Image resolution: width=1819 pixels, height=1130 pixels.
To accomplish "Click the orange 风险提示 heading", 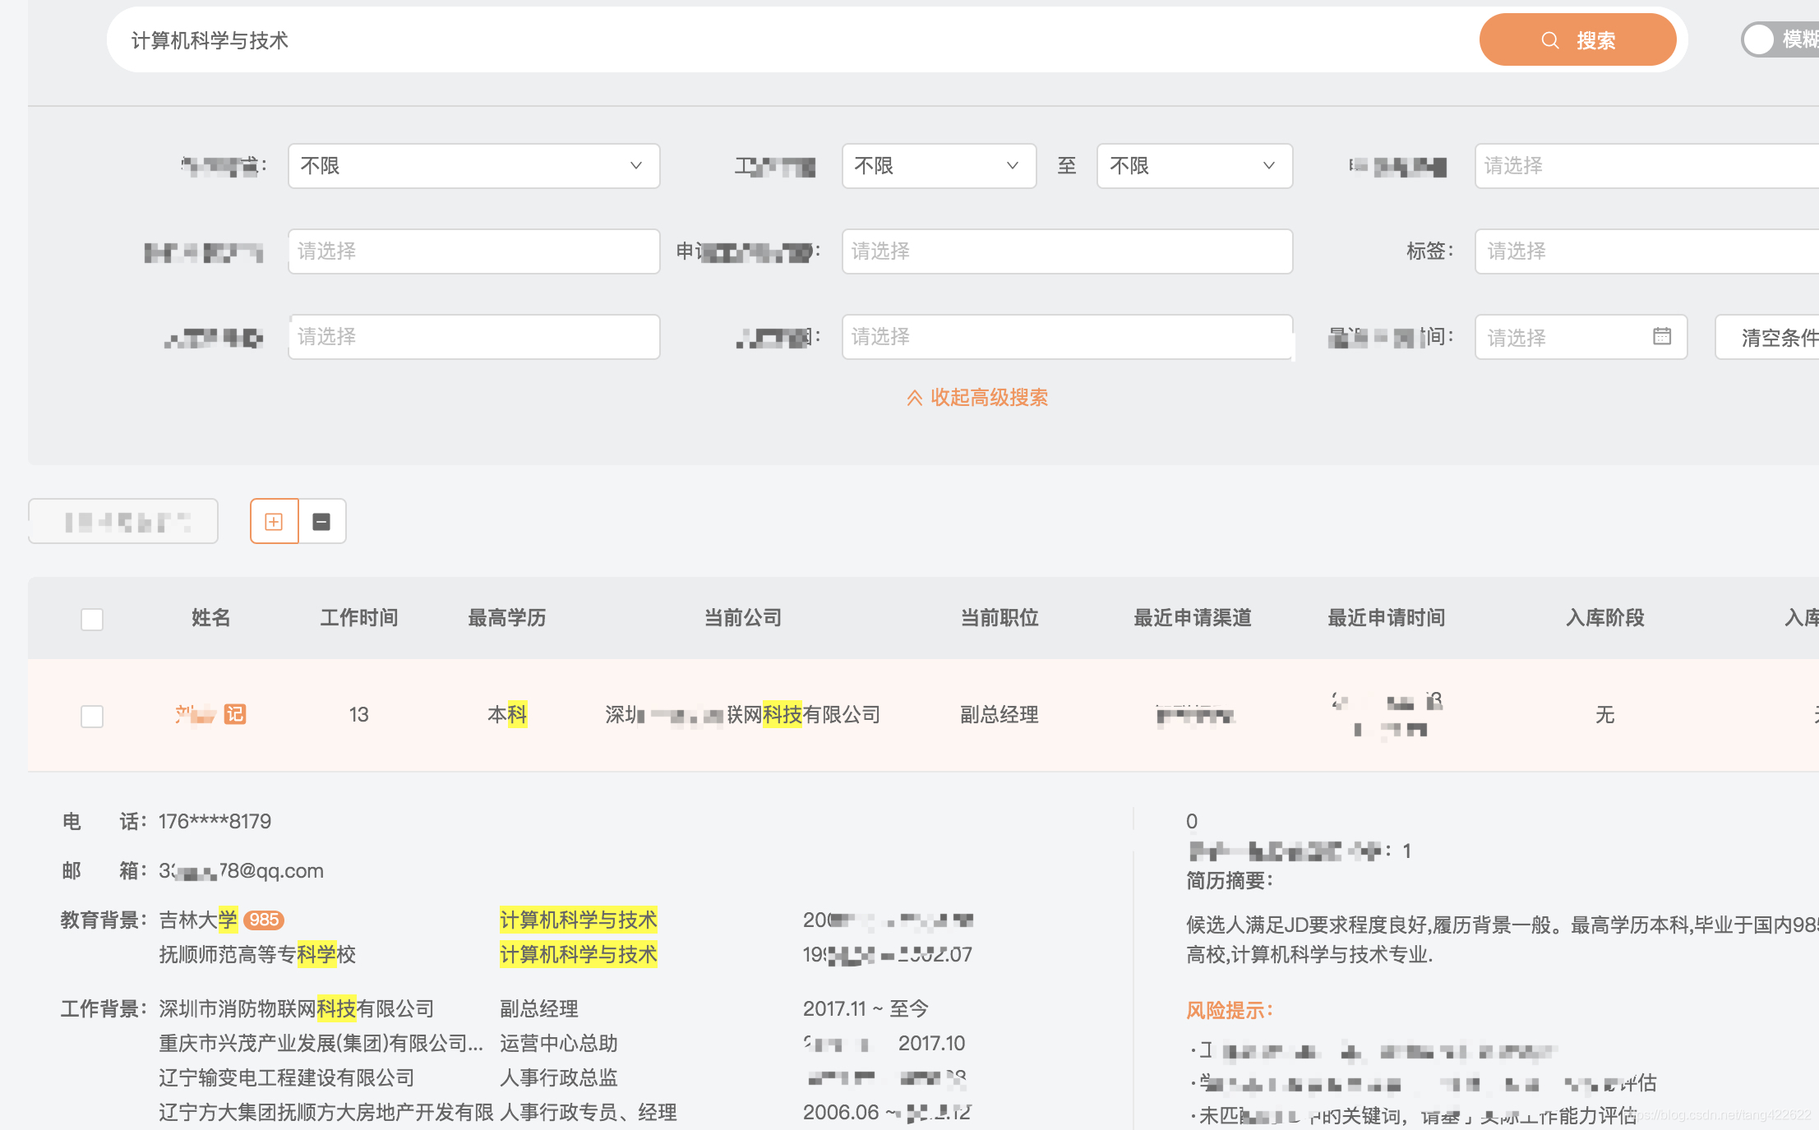I will point(1230,1010).
